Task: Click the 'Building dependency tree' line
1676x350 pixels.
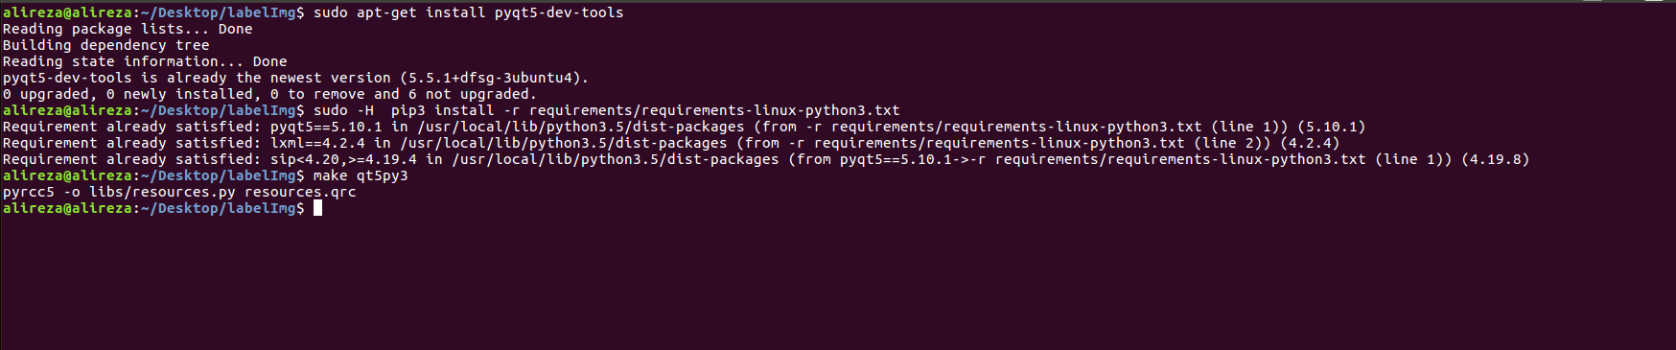Action: (x=106, y=45)
